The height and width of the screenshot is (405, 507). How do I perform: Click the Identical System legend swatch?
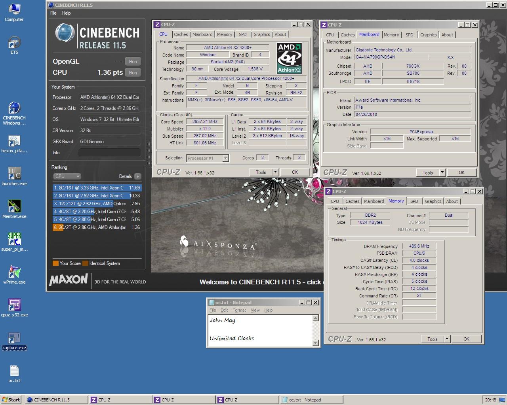coord(85,263)
